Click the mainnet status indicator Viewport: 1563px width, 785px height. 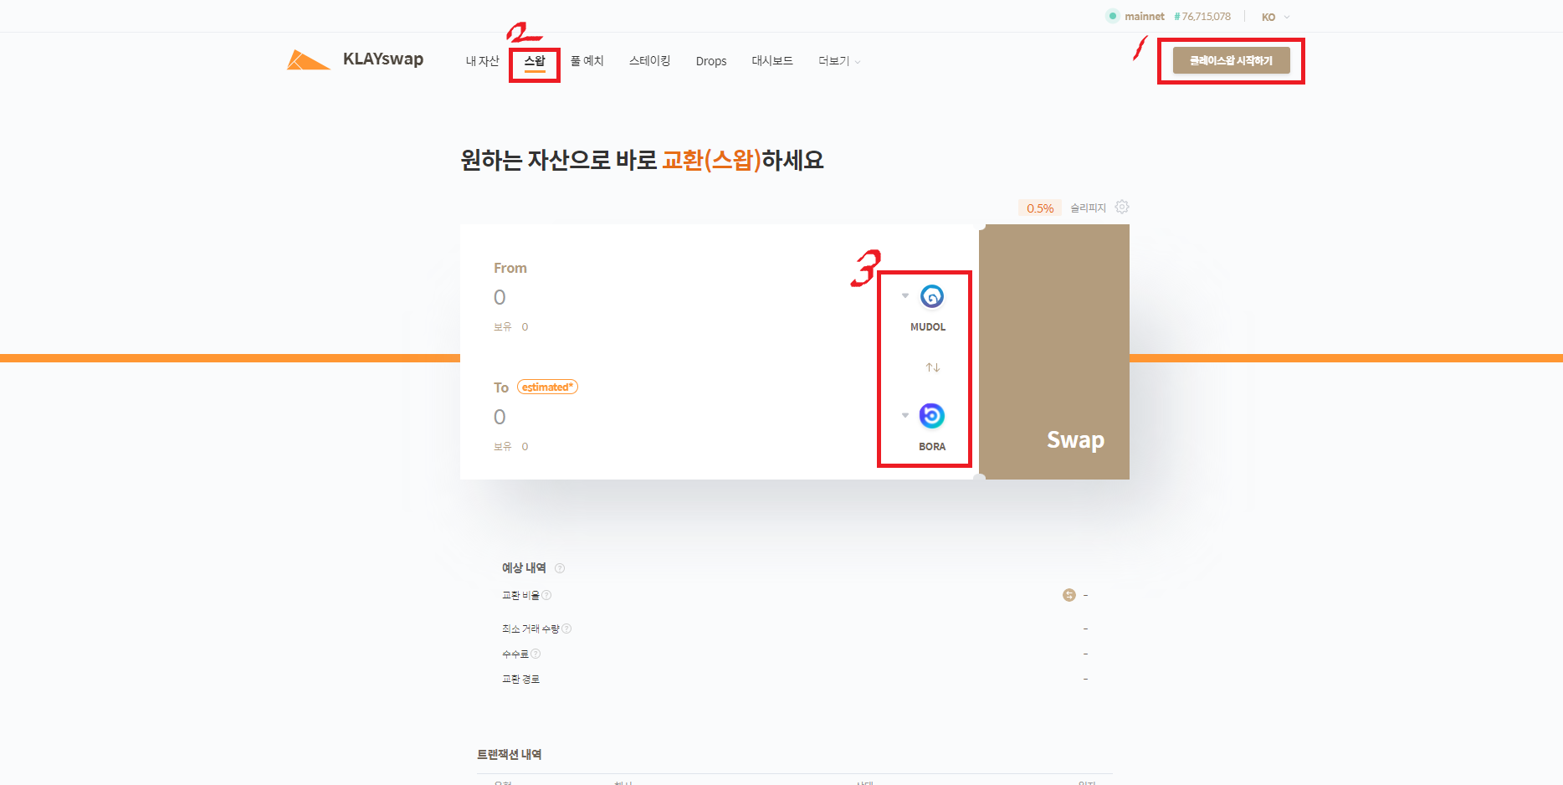click(1135, 16)
